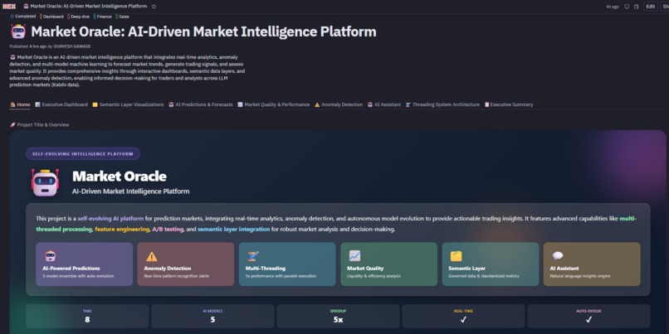
Task: Click '5x performance with parallel execution' text
Action: tap(281, 276)
